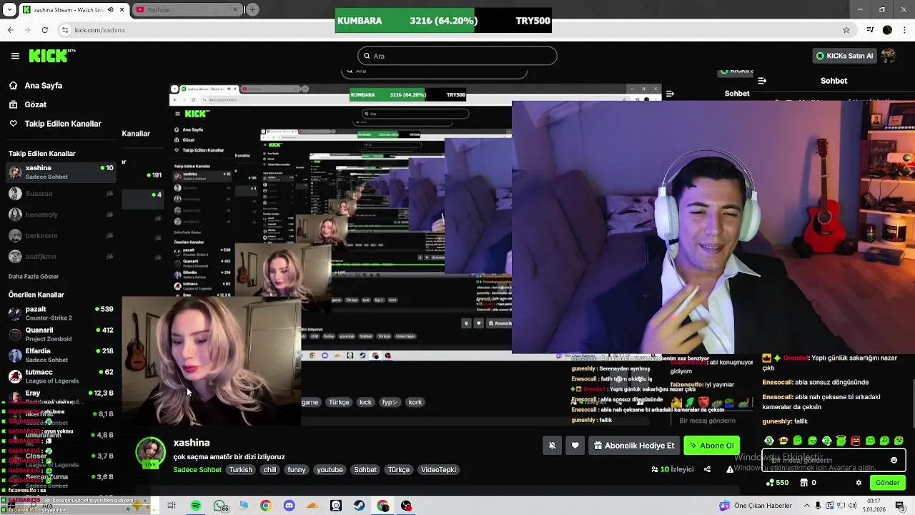This screenshot has width=915, height=515.
Task: Expand Daha Fazla Göster list
Action: 34,277
